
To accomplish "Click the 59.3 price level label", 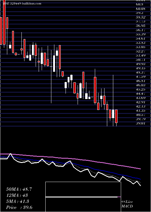I will tap(140, 13).
